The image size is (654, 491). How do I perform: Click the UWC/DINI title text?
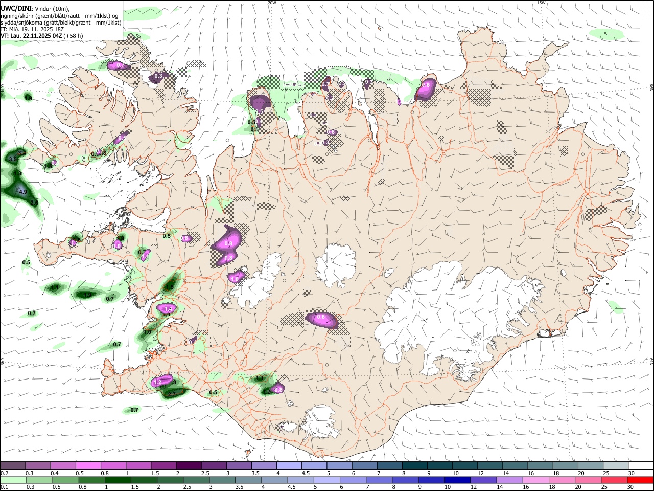click(17, 8)
